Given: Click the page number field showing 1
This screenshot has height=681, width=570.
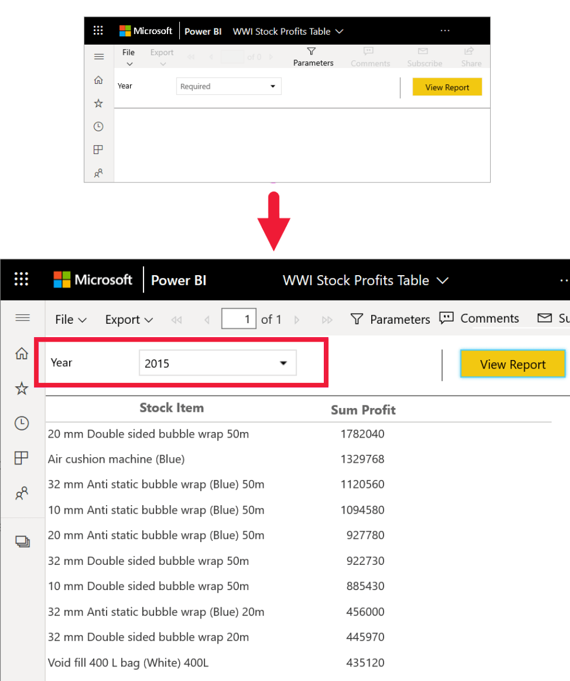Looking at the screenshot, I should click(x=239, y=319).
